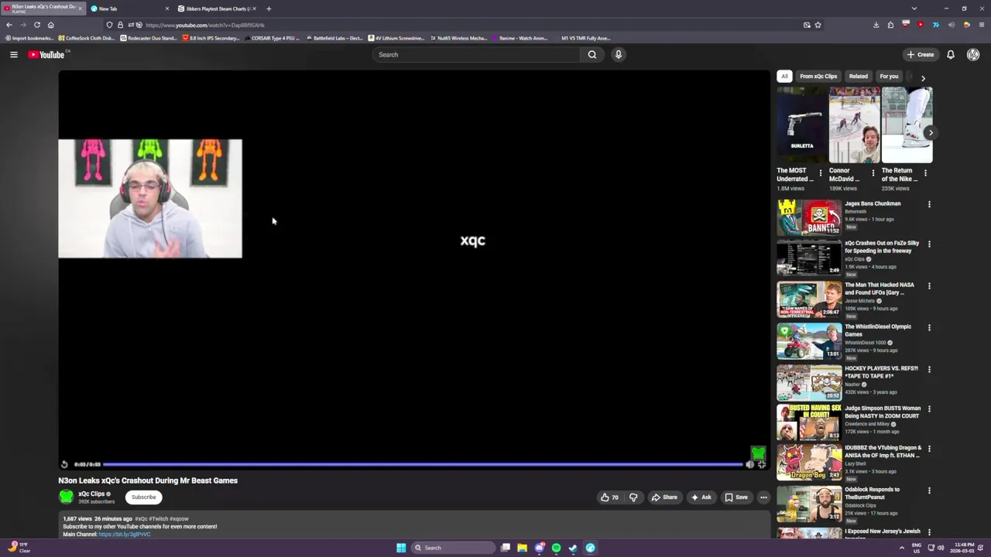Advance the Shorts shelf with the next arrow
The image size is (991, 557).
pos(931,133)
